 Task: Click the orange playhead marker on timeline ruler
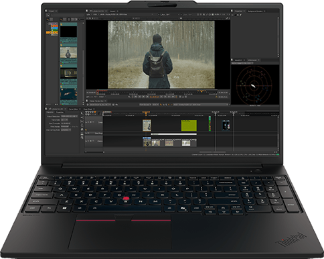click(x=146, y=113)
